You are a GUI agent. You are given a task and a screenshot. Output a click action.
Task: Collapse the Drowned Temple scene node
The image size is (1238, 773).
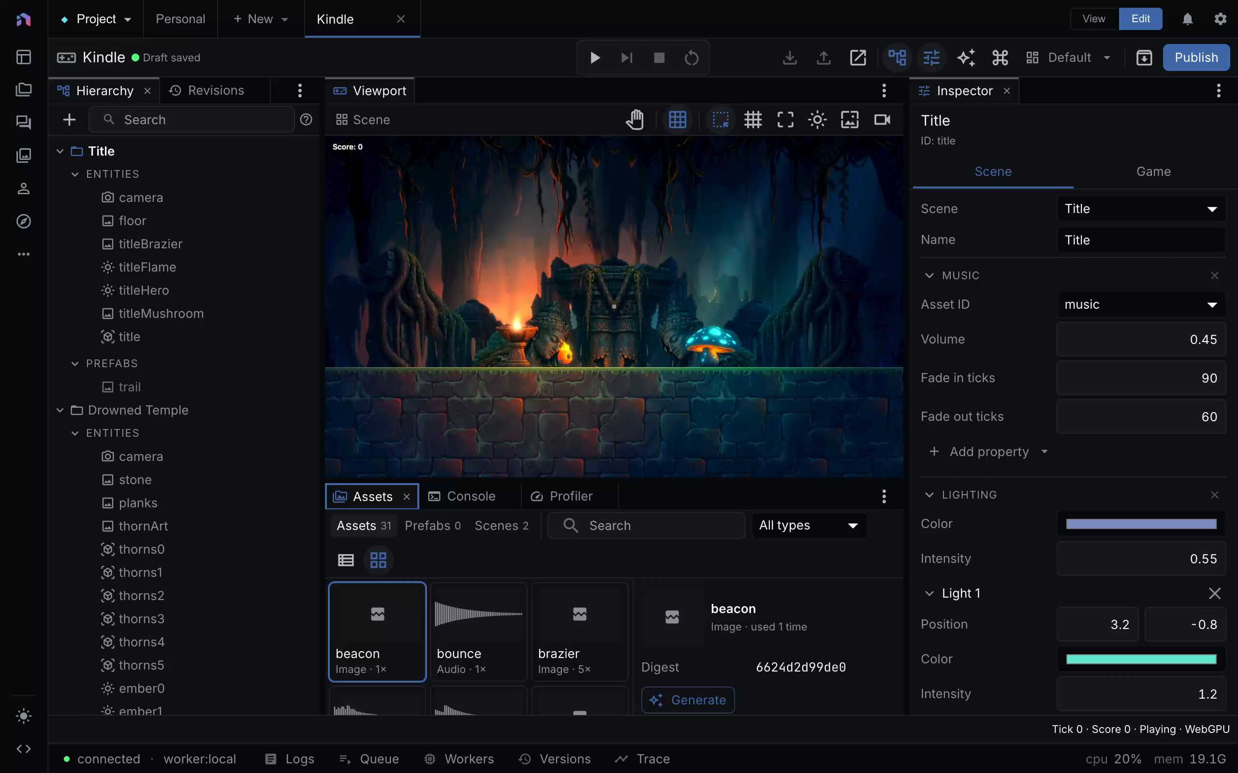(x=60, y=411)
